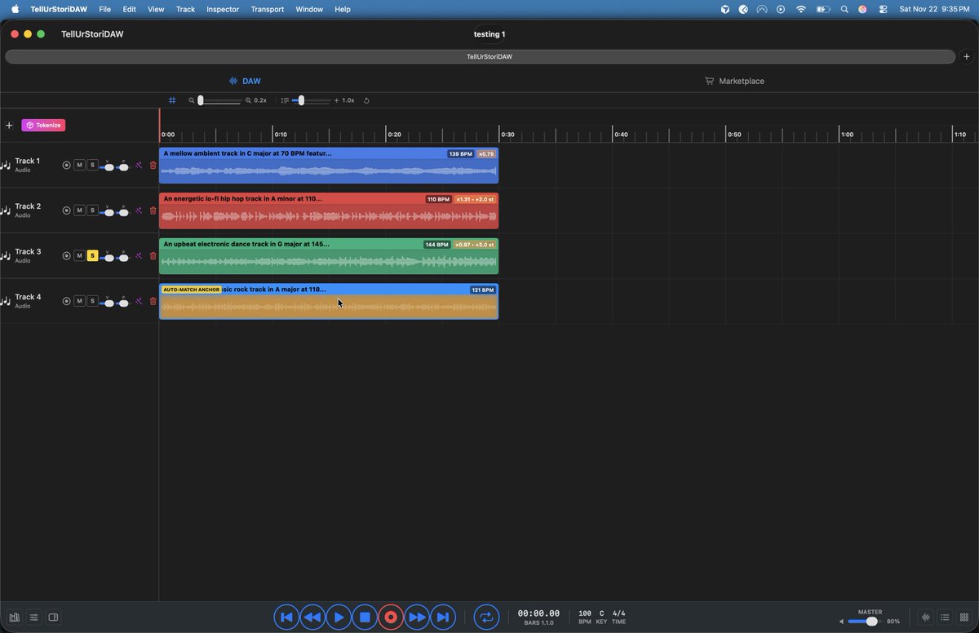Disable solo on Track 3
The width and height of the screenshot is (979, 633).
pos(92,255)
